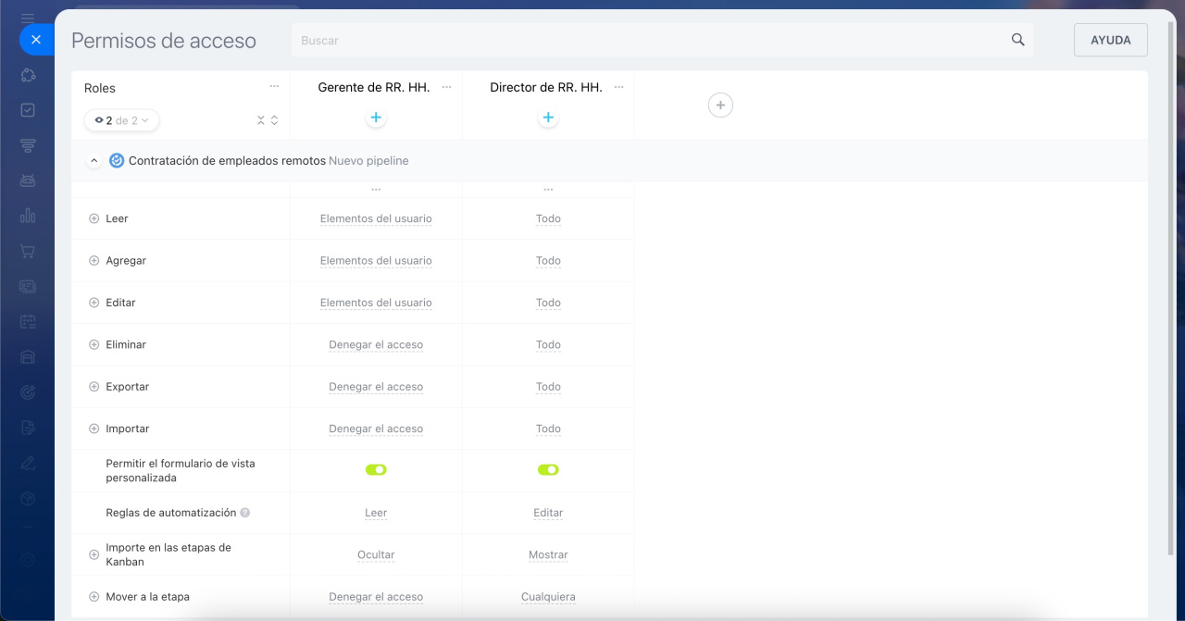Click the AYUDA help button

[1111, 40]
